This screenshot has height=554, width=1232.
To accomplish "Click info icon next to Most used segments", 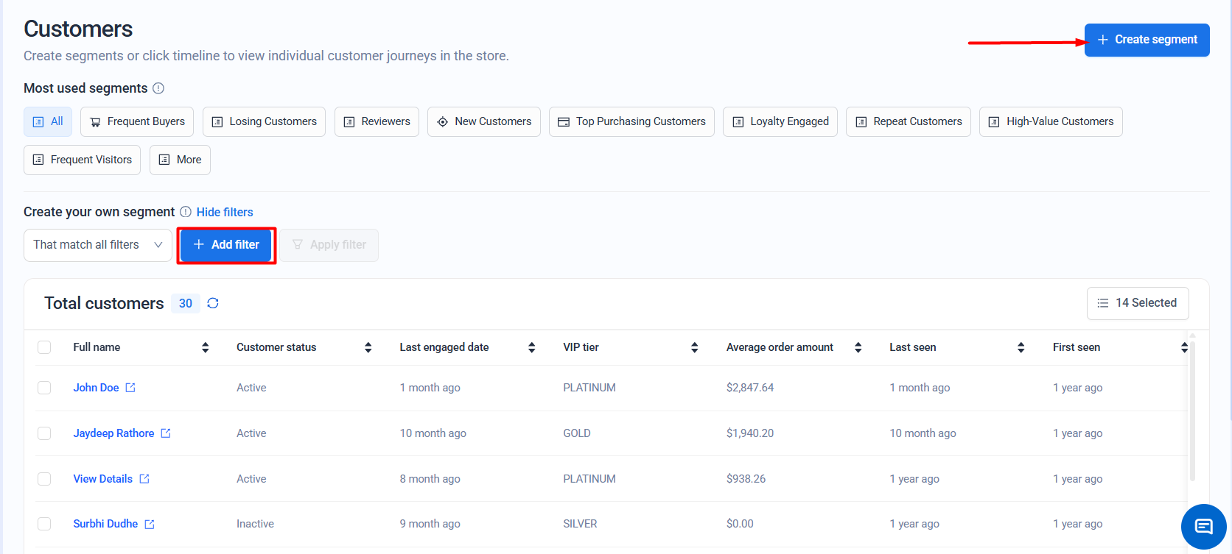I will pos(158,88).
